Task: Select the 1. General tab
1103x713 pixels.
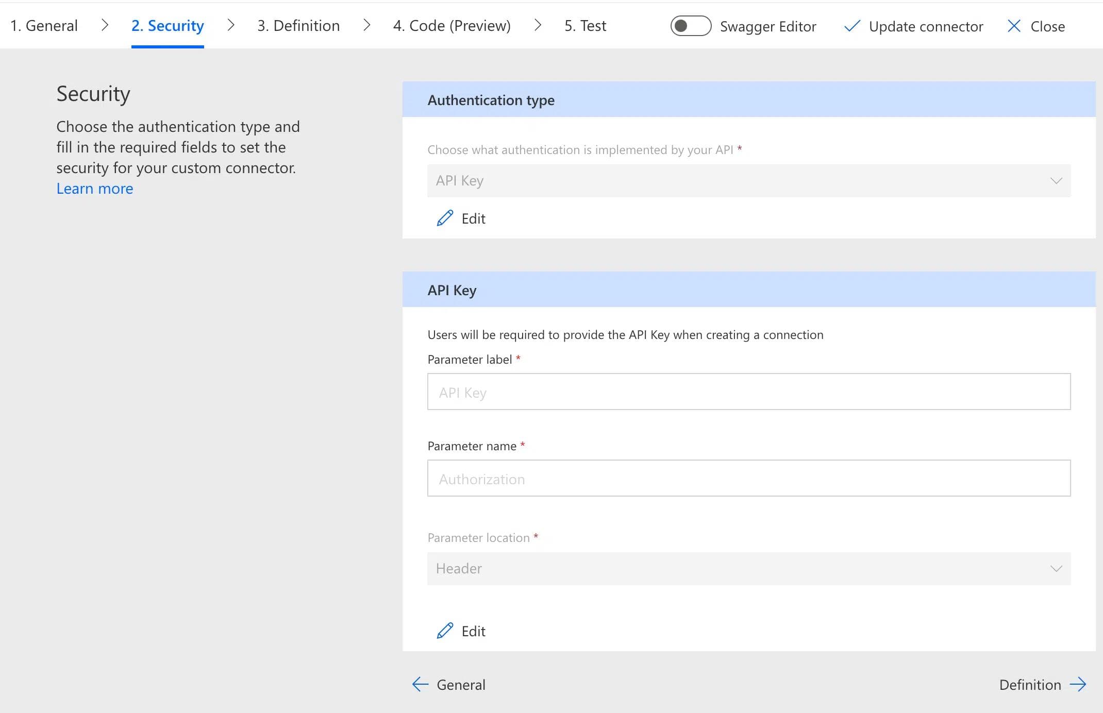Action: [44, 26]
